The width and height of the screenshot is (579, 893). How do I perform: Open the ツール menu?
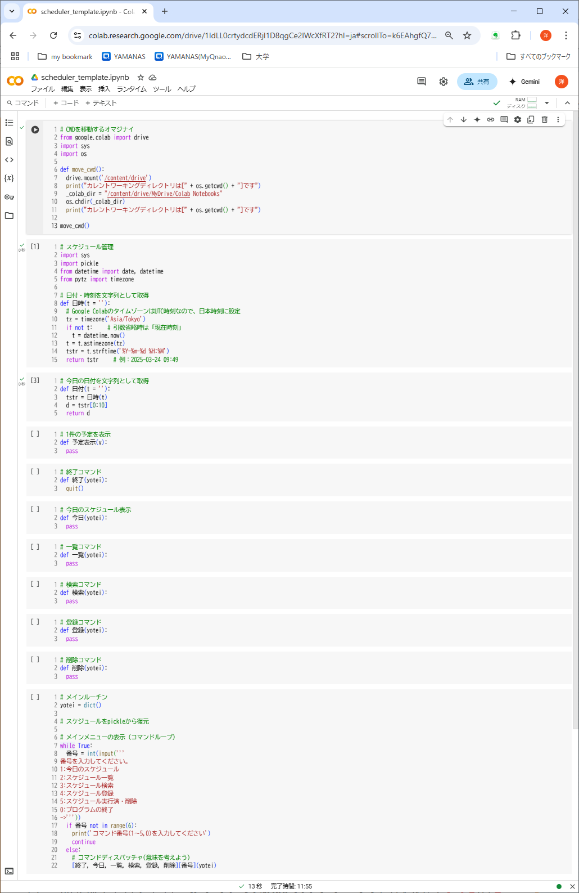point(162,89)
